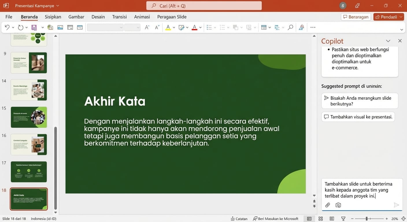Click the attachment paperclip in Copilot input
Screen dimensions: 407x222
[328, 205]
